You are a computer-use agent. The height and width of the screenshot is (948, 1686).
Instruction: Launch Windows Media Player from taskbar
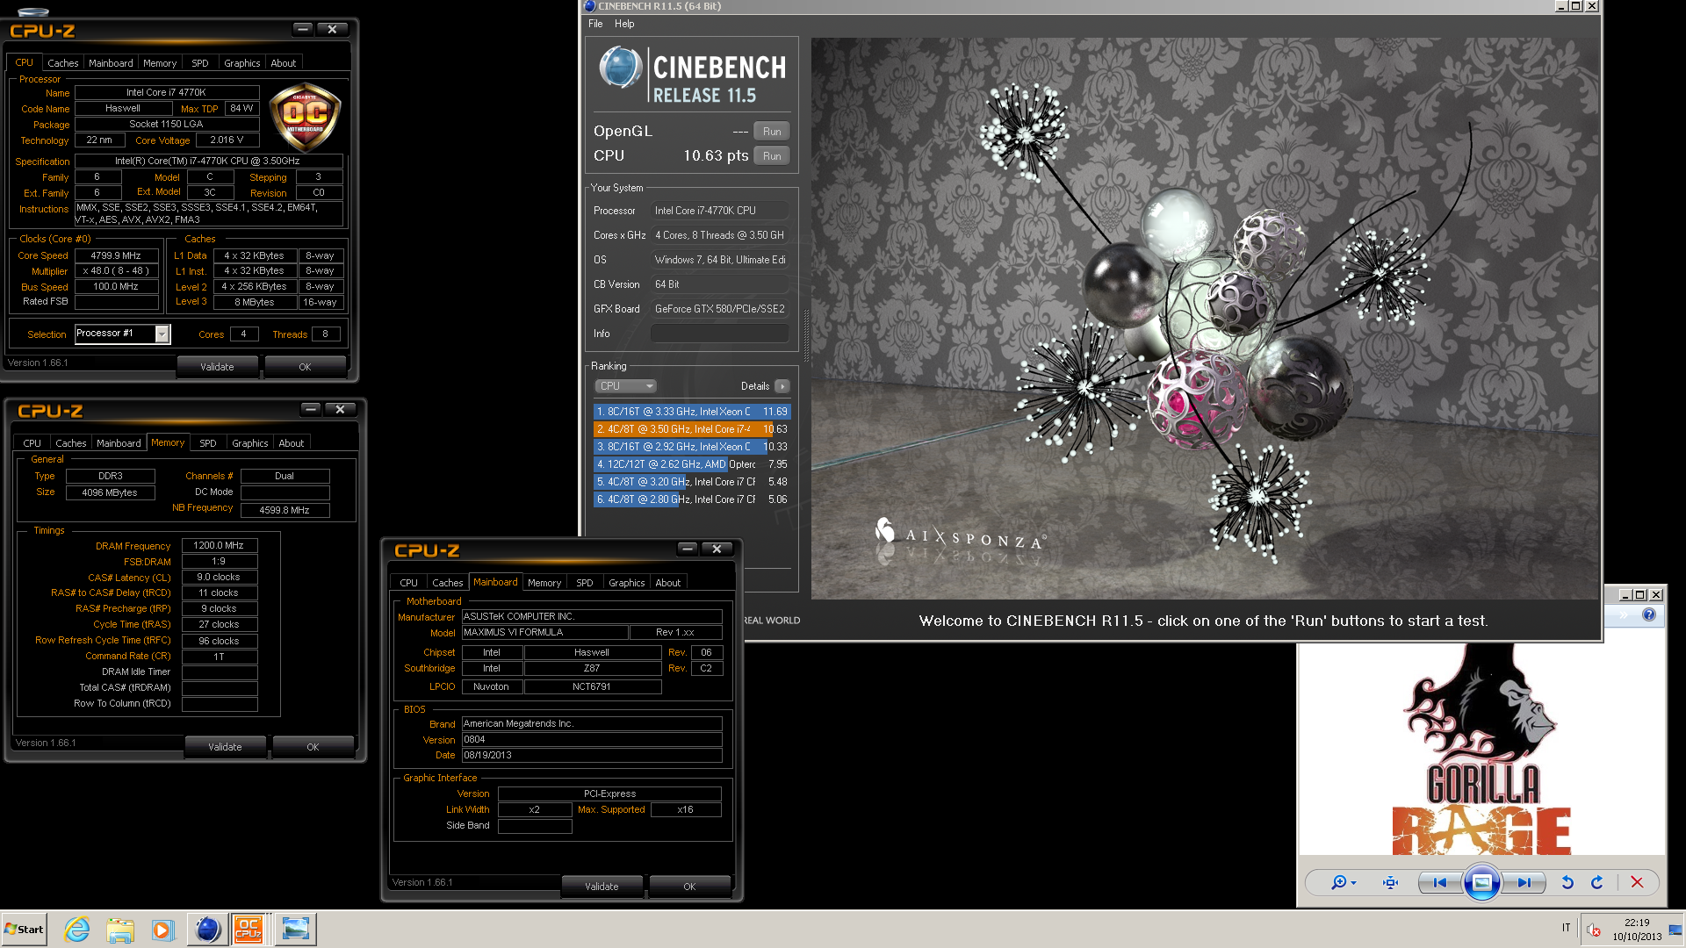tap(162, 929)
